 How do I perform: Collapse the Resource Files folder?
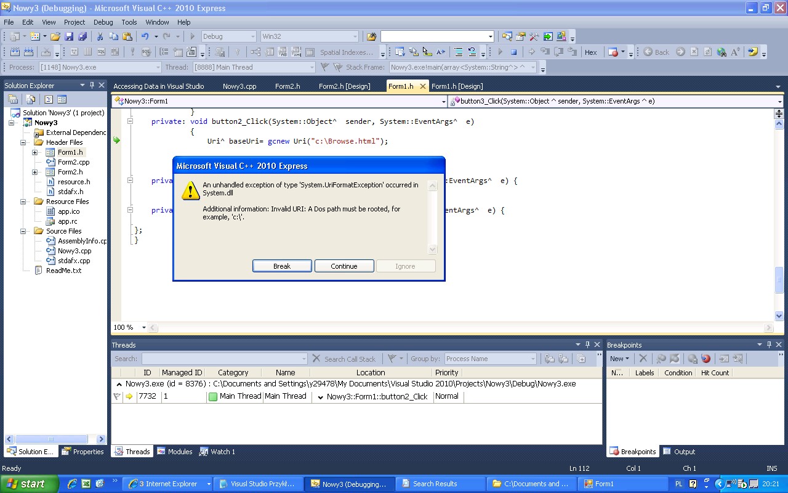click(23, 202)
